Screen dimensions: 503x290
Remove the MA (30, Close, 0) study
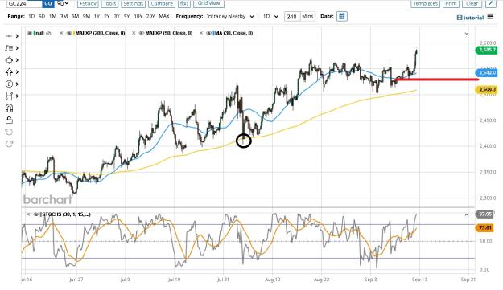[x=201, y=33]
